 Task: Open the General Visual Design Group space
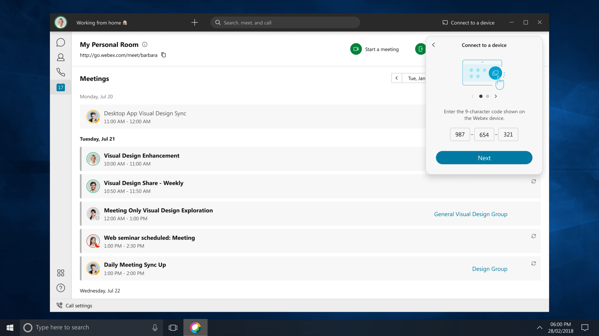(470, 214)
